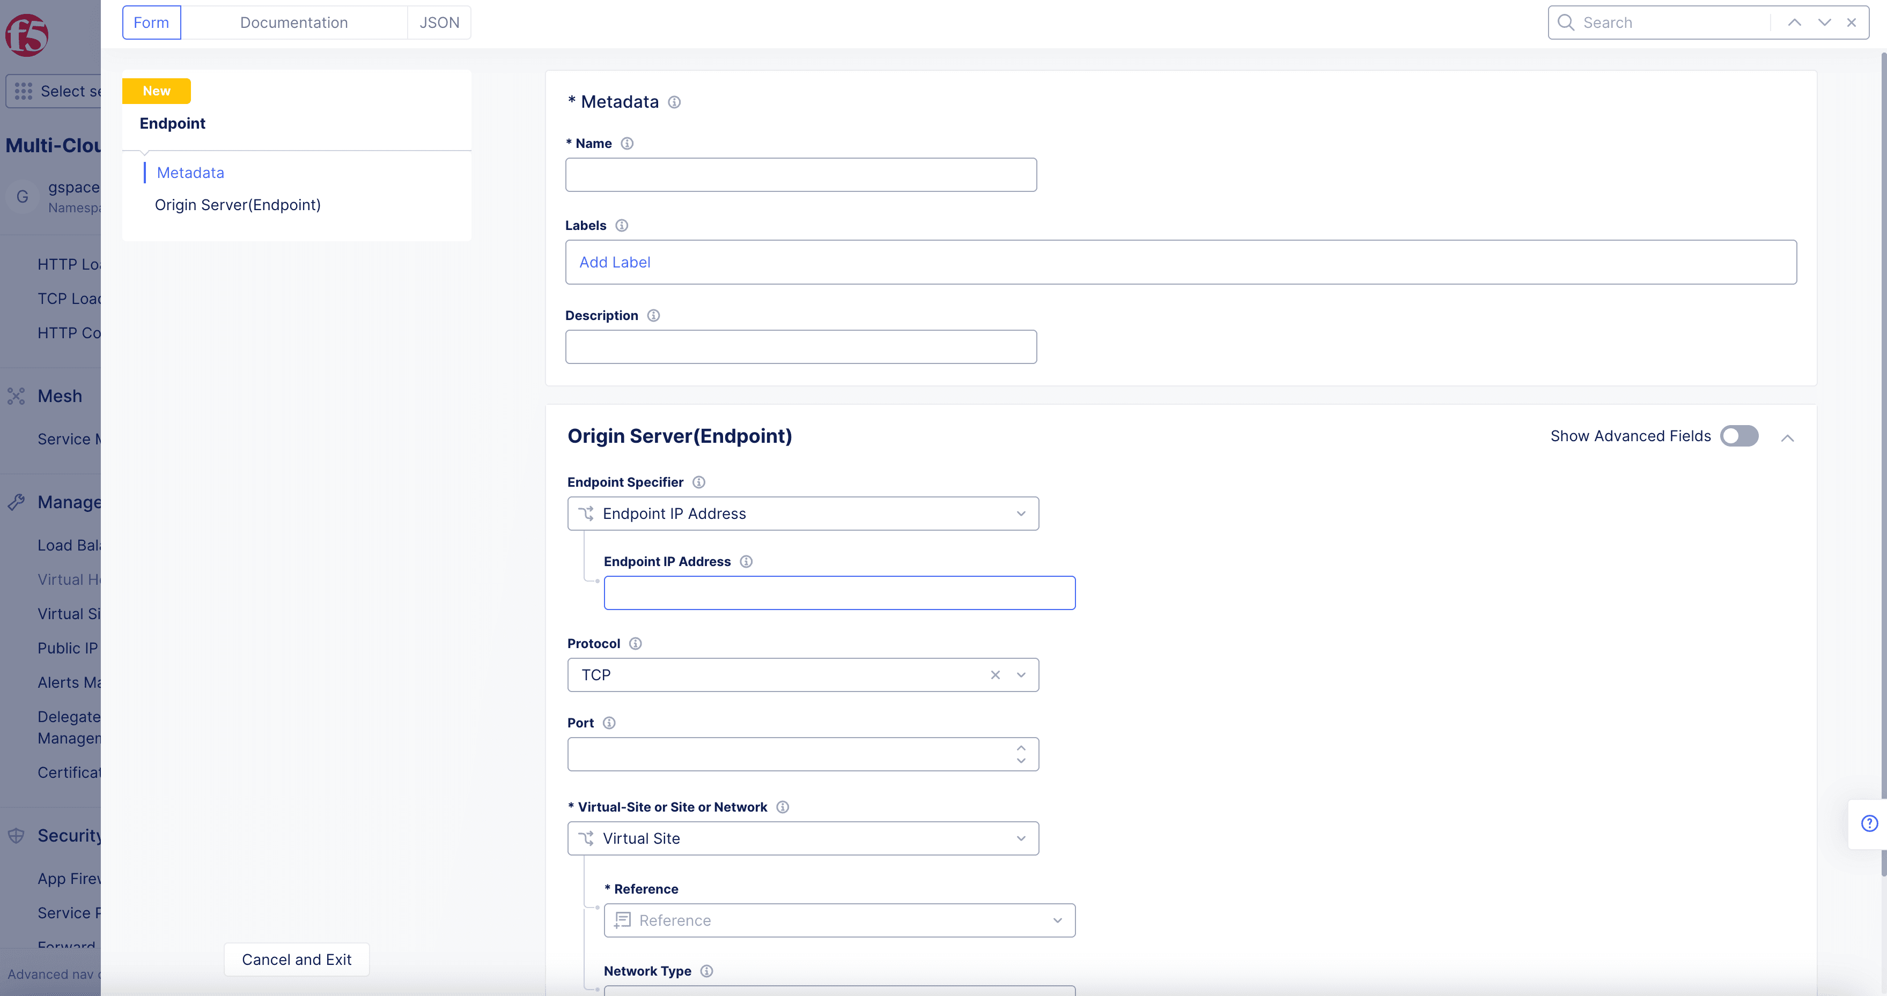
Task: Click the Labels info icon
Action: tap(622, 226)
